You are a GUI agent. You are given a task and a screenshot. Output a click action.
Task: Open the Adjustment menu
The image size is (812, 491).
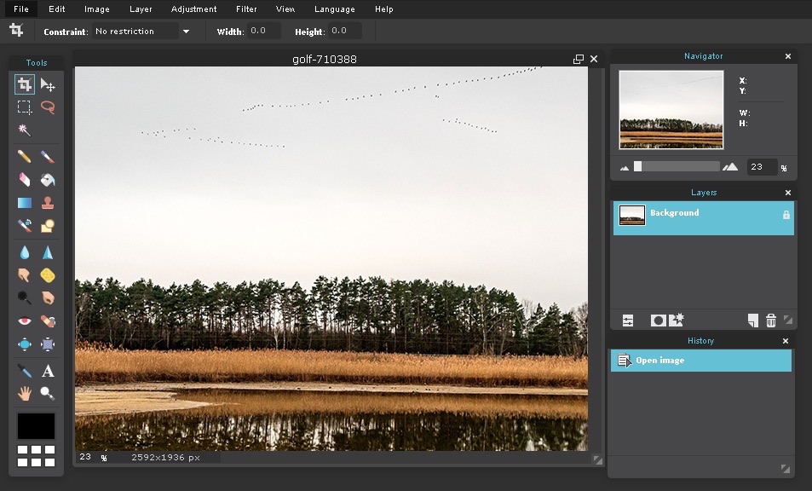coord(193,9)
